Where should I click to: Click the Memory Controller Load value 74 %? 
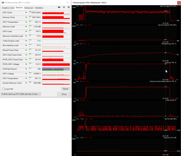coord(35,36)
